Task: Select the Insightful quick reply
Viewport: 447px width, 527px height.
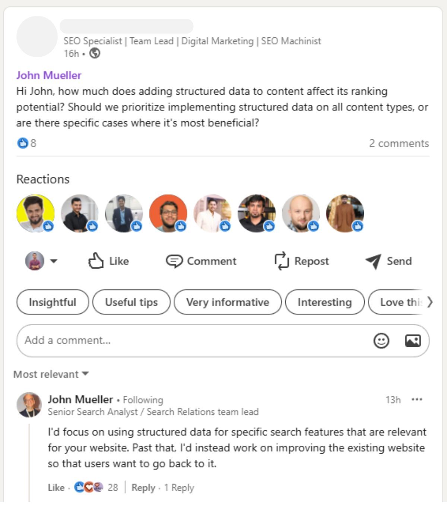Action: tap(53, 302)
